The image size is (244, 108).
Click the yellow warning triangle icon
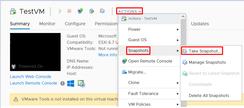click(x=16, y=99)
